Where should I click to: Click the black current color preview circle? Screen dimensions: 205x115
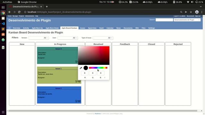(86, 68)
